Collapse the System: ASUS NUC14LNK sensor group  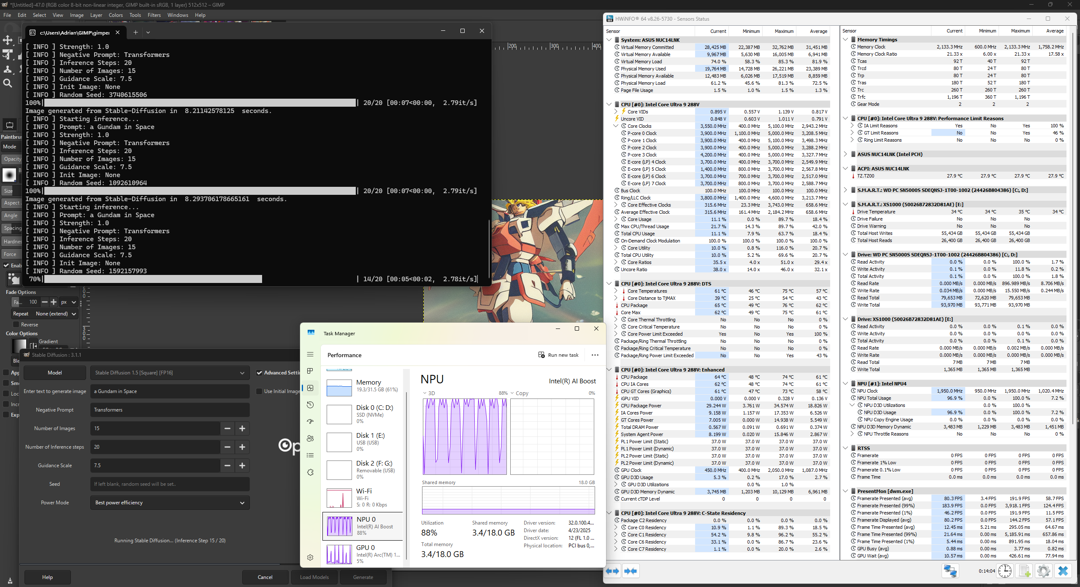609,40
